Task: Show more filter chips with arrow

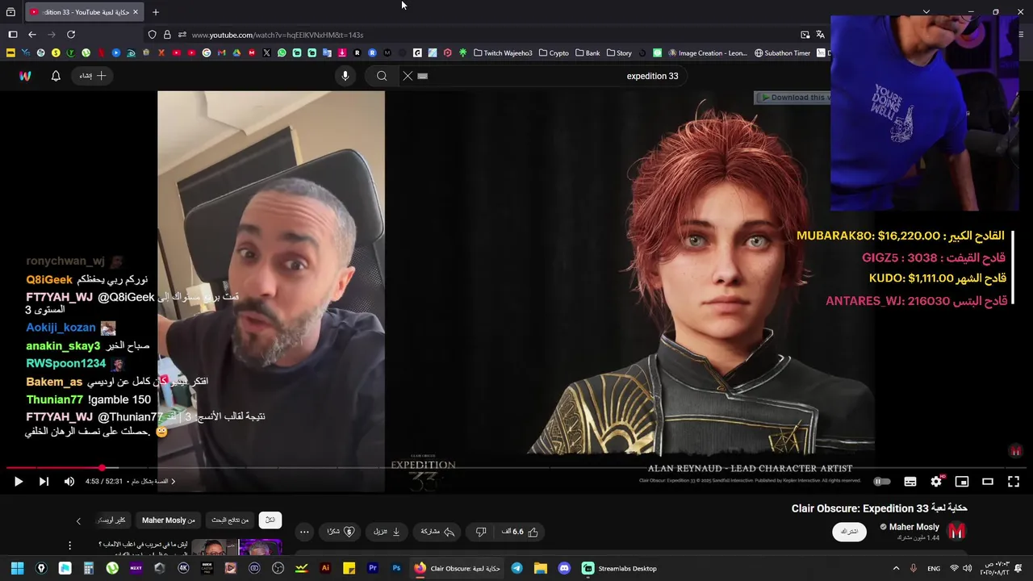Action: (78, 520)
